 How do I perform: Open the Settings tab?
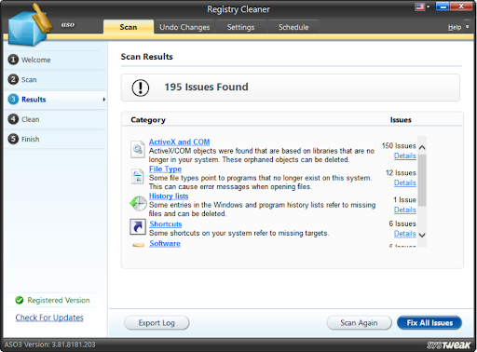(x=240, y=27)
